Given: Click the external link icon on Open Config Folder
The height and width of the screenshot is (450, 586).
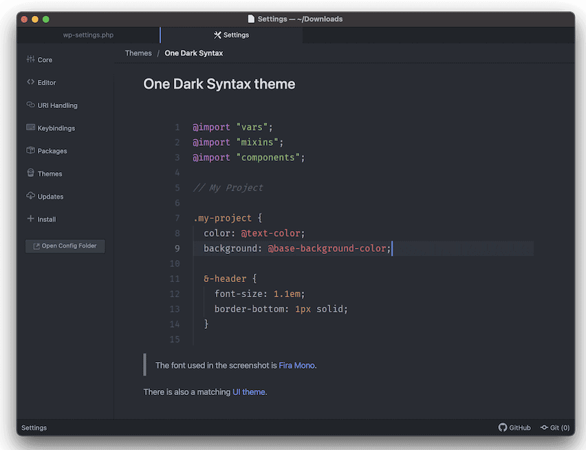Looking at the screenshot, I should click(x=36, y=246).
